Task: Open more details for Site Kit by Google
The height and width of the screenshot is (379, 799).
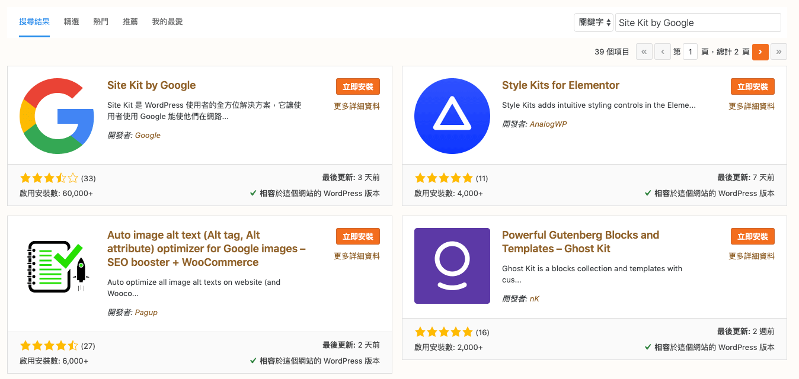Action: point(357,107)
